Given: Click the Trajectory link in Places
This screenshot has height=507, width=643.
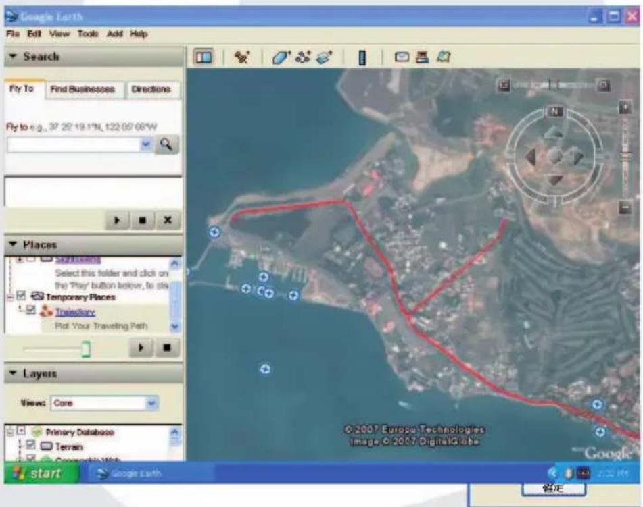Looking at the screenshot, I should (x=75, y=312).
